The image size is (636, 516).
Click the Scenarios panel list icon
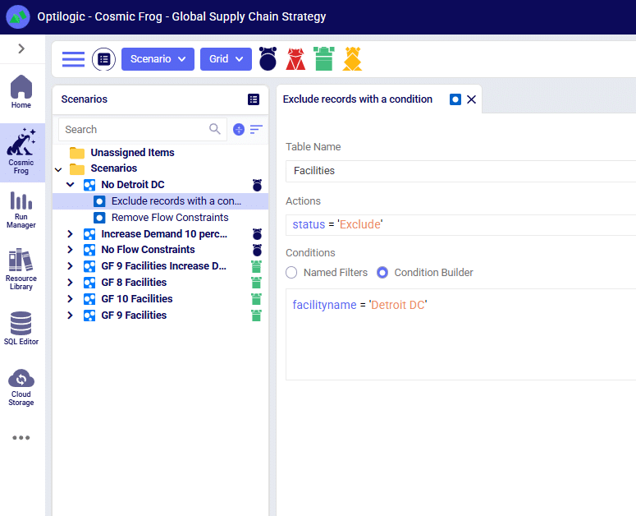tap(254, 99)
